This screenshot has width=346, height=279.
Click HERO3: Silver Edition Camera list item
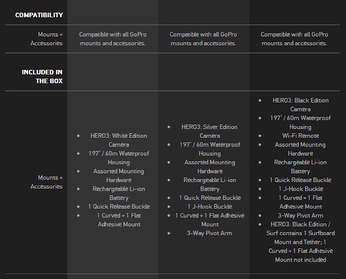(x=210, y=131)
